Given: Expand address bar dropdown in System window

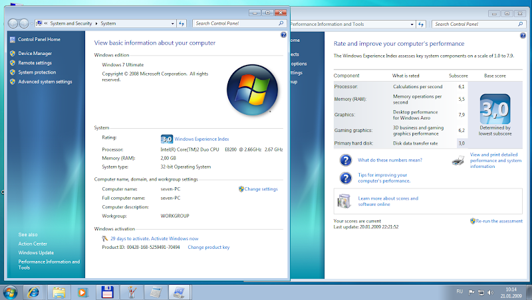Looking at the screenshot, I should [172, 23].
